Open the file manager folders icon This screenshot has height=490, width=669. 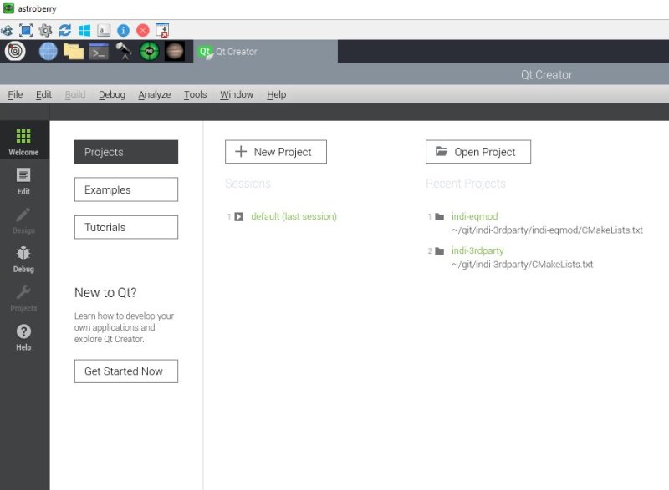tap(74, 52)
